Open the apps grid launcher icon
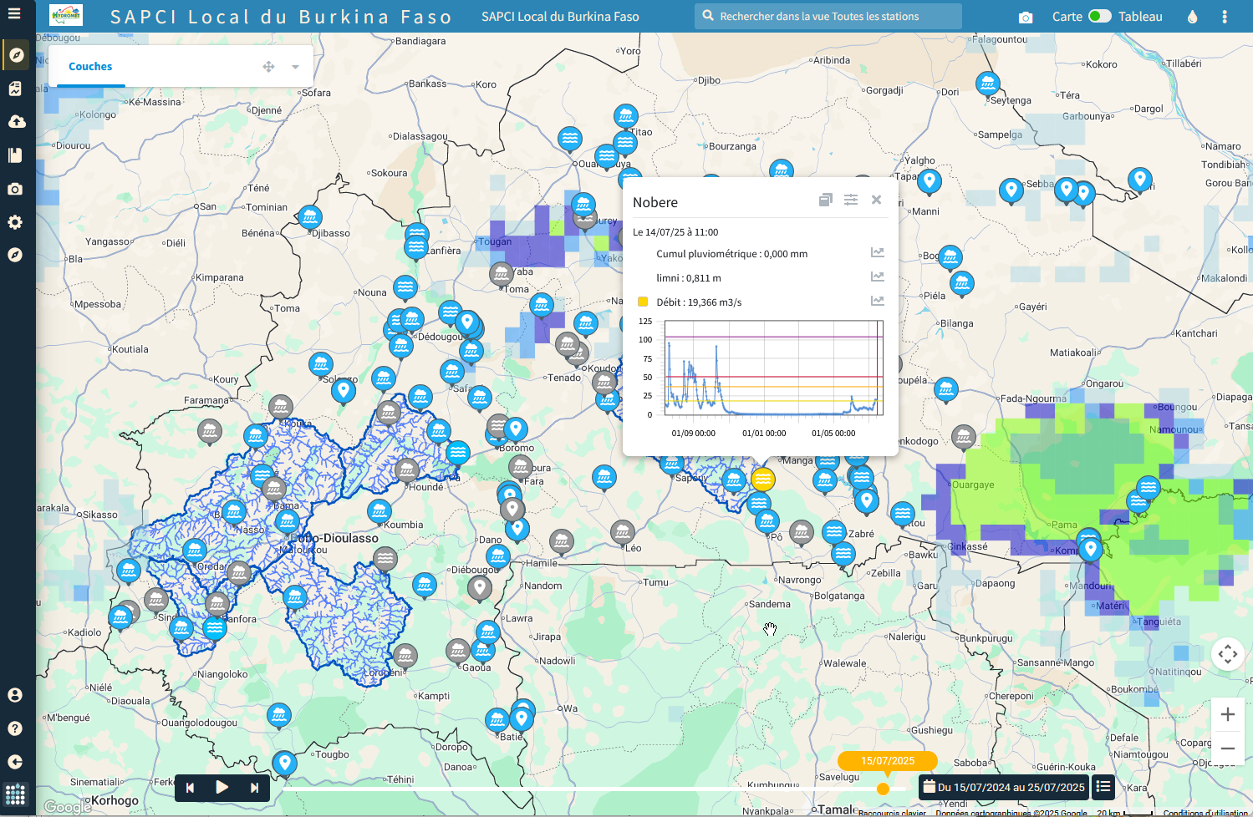The height and width of the screenshot is (817, 1253). (15, 794)
